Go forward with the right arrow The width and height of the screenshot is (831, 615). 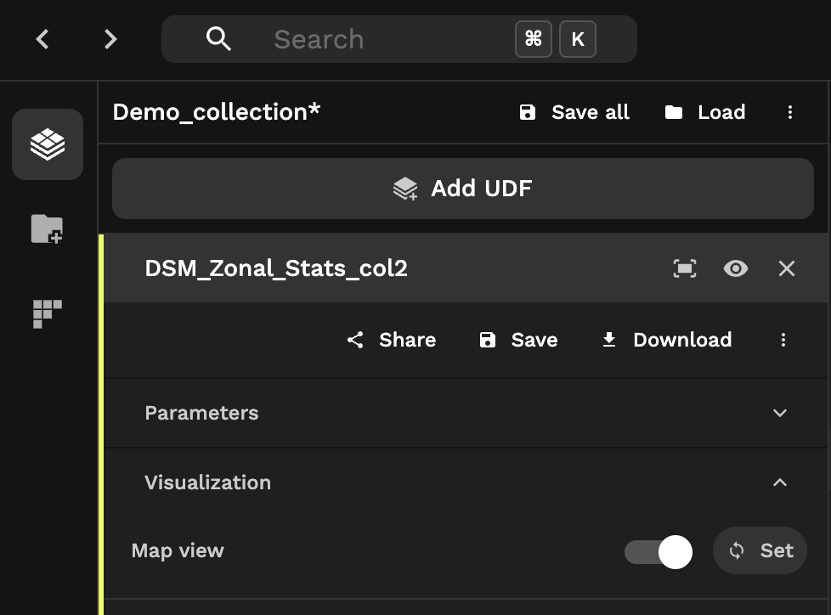click(x=110, y=39)
